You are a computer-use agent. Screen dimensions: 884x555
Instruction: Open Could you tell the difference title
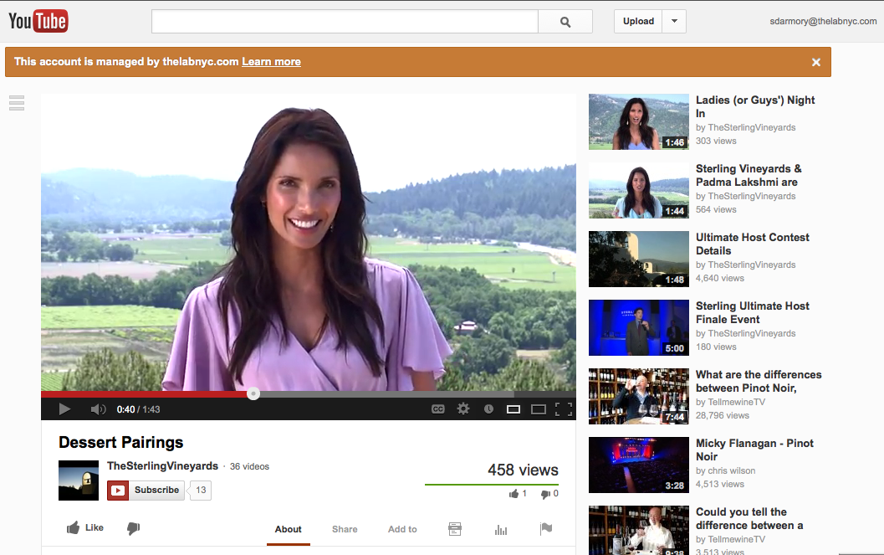[x=749, y=518]
